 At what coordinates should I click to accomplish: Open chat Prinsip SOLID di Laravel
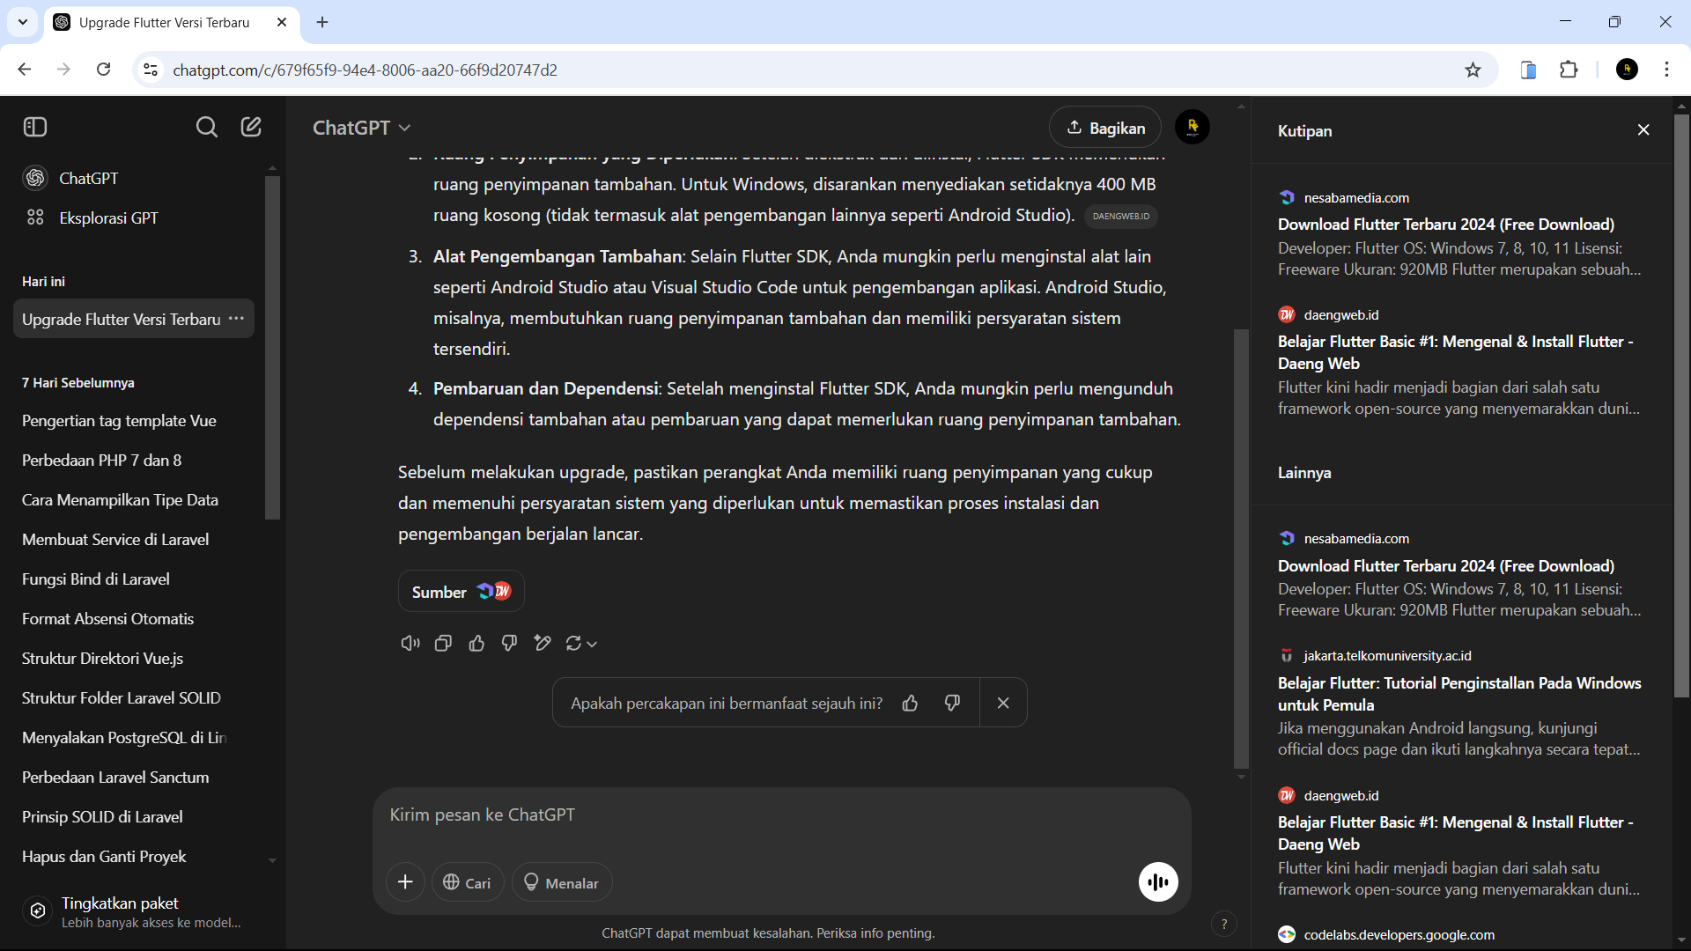[134, 817]
